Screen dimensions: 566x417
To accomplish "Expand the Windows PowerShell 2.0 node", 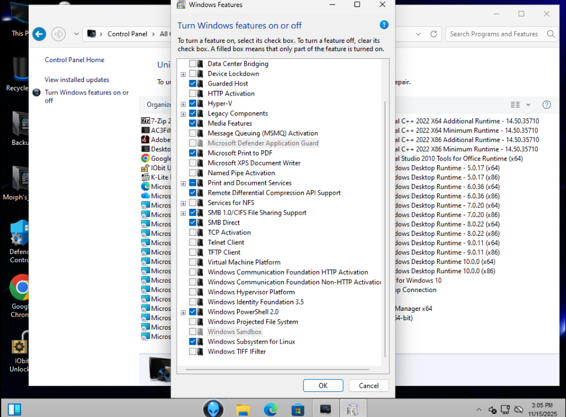I will point(184,313).
